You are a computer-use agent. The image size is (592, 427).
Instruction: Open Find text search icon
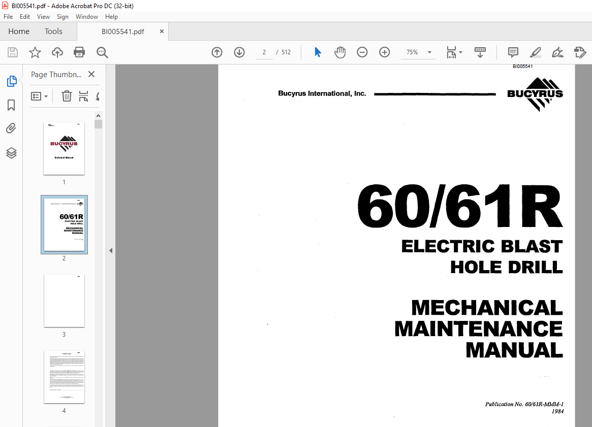(102, 52)
